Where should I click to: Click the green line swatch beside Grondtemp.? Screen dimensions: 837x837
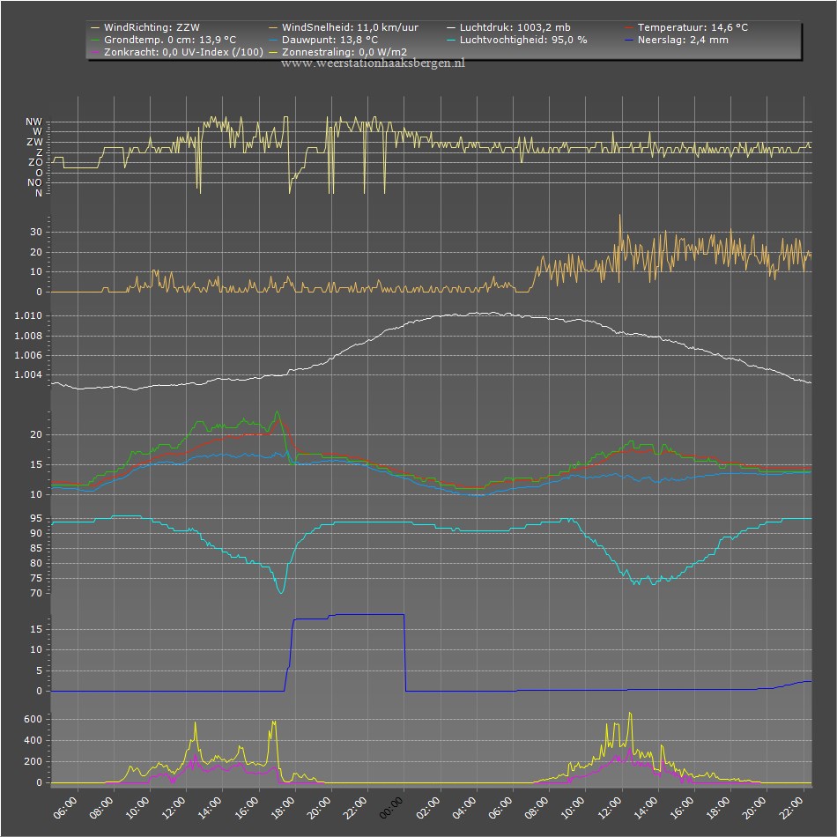(95, 40)
